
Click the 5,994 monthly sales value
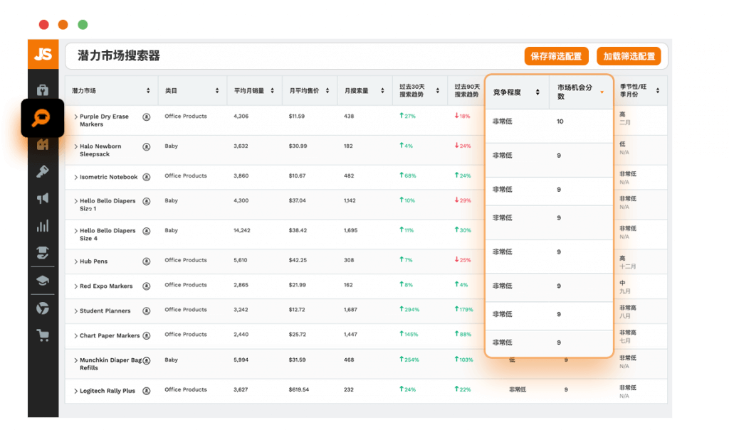click(241, 360)
